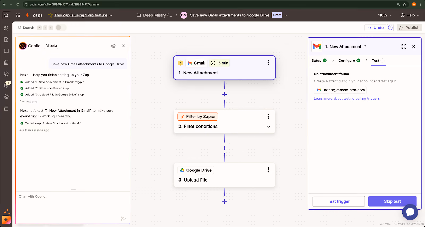Open the version history icon beside Undo
The width and height of the screenshot is (425, 227).
pos(390,28)
